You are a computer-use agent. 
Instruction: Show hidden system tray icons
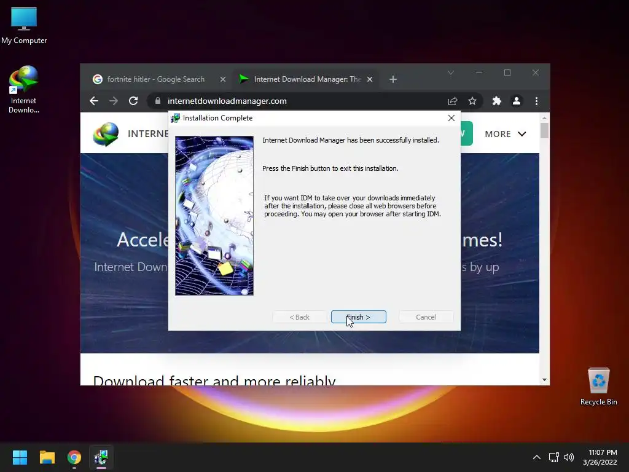pos(537,457)
